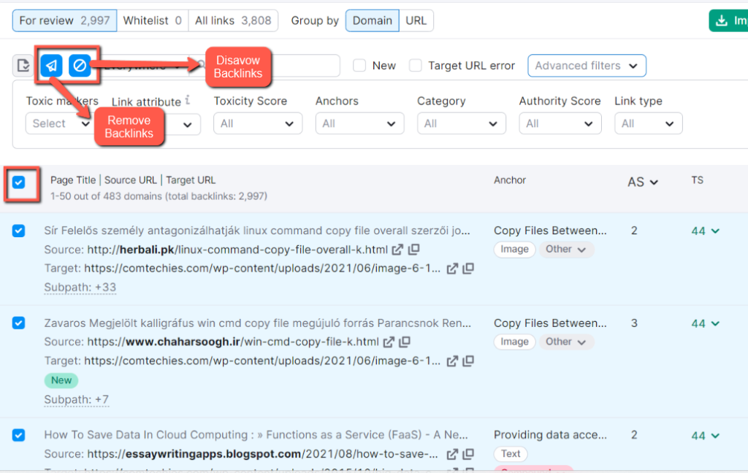Uncheck the select-all checkbox above the backlink list

tap(18, 180)
